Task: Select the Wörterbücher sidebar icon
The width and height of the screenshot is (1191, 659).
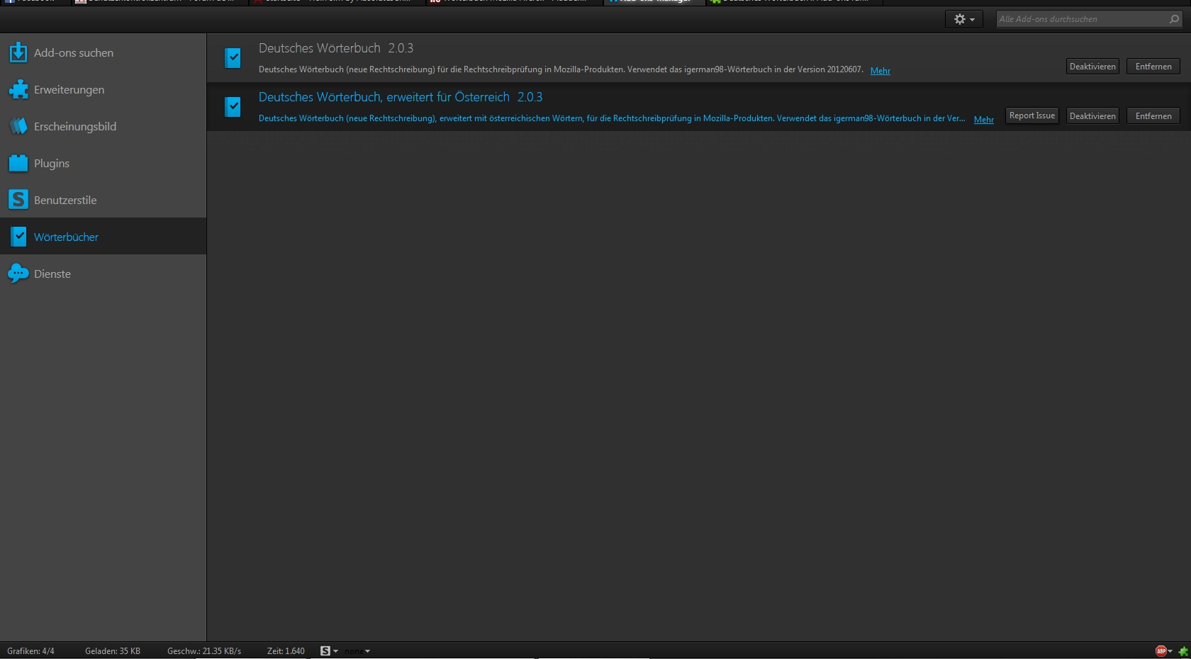Action: click(x=18, y=237)
